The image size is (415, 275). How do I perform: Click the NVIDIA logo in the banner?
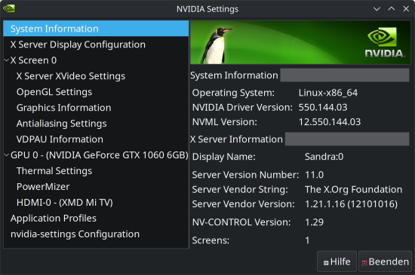tap(384, 42)
